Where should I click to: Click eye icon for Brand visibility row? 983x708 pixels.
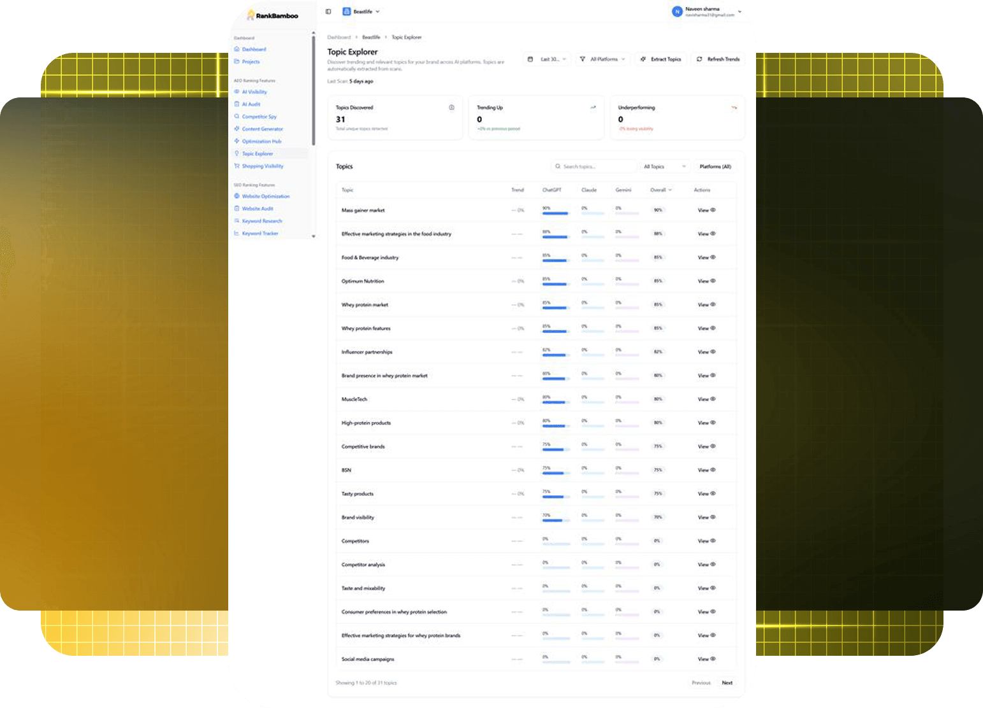click(713, 517)
